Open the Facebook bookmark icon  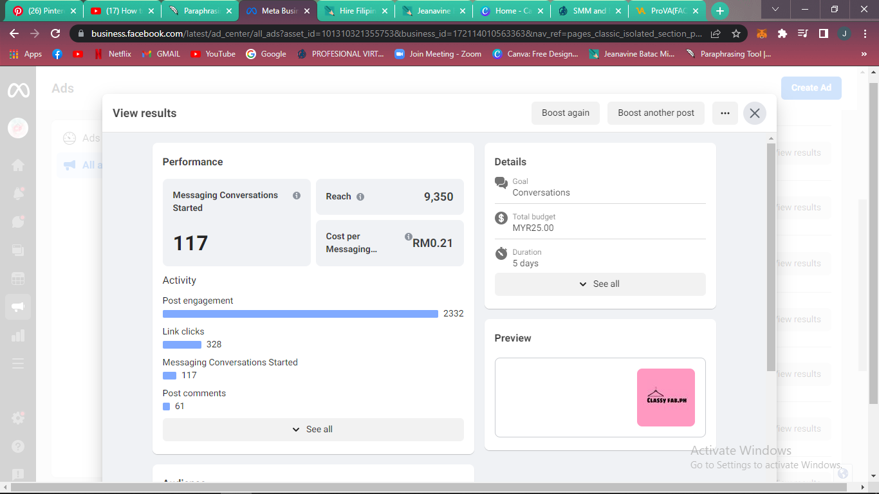[57, 54]
